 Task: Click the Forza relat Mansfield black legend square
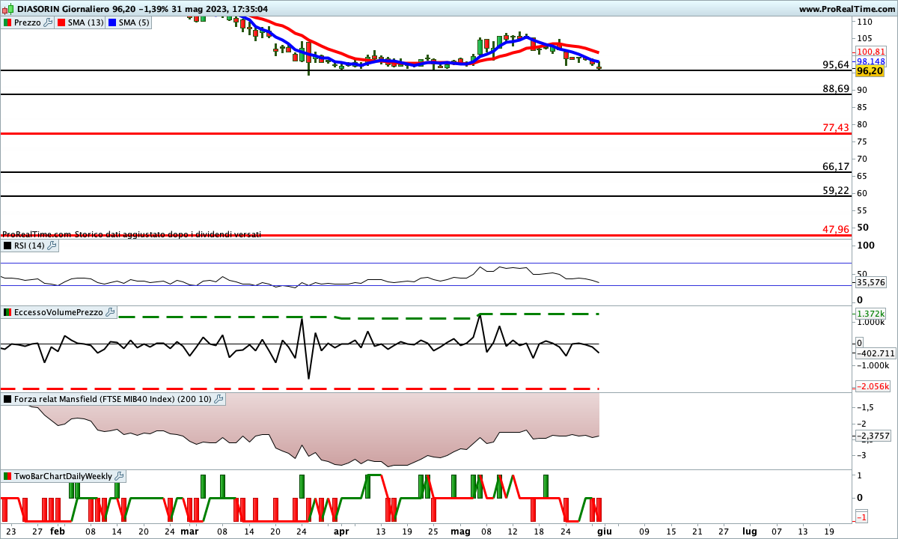7,399
